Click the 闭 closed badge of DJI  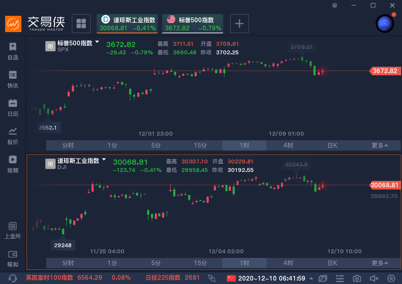[x=50, y=164]
